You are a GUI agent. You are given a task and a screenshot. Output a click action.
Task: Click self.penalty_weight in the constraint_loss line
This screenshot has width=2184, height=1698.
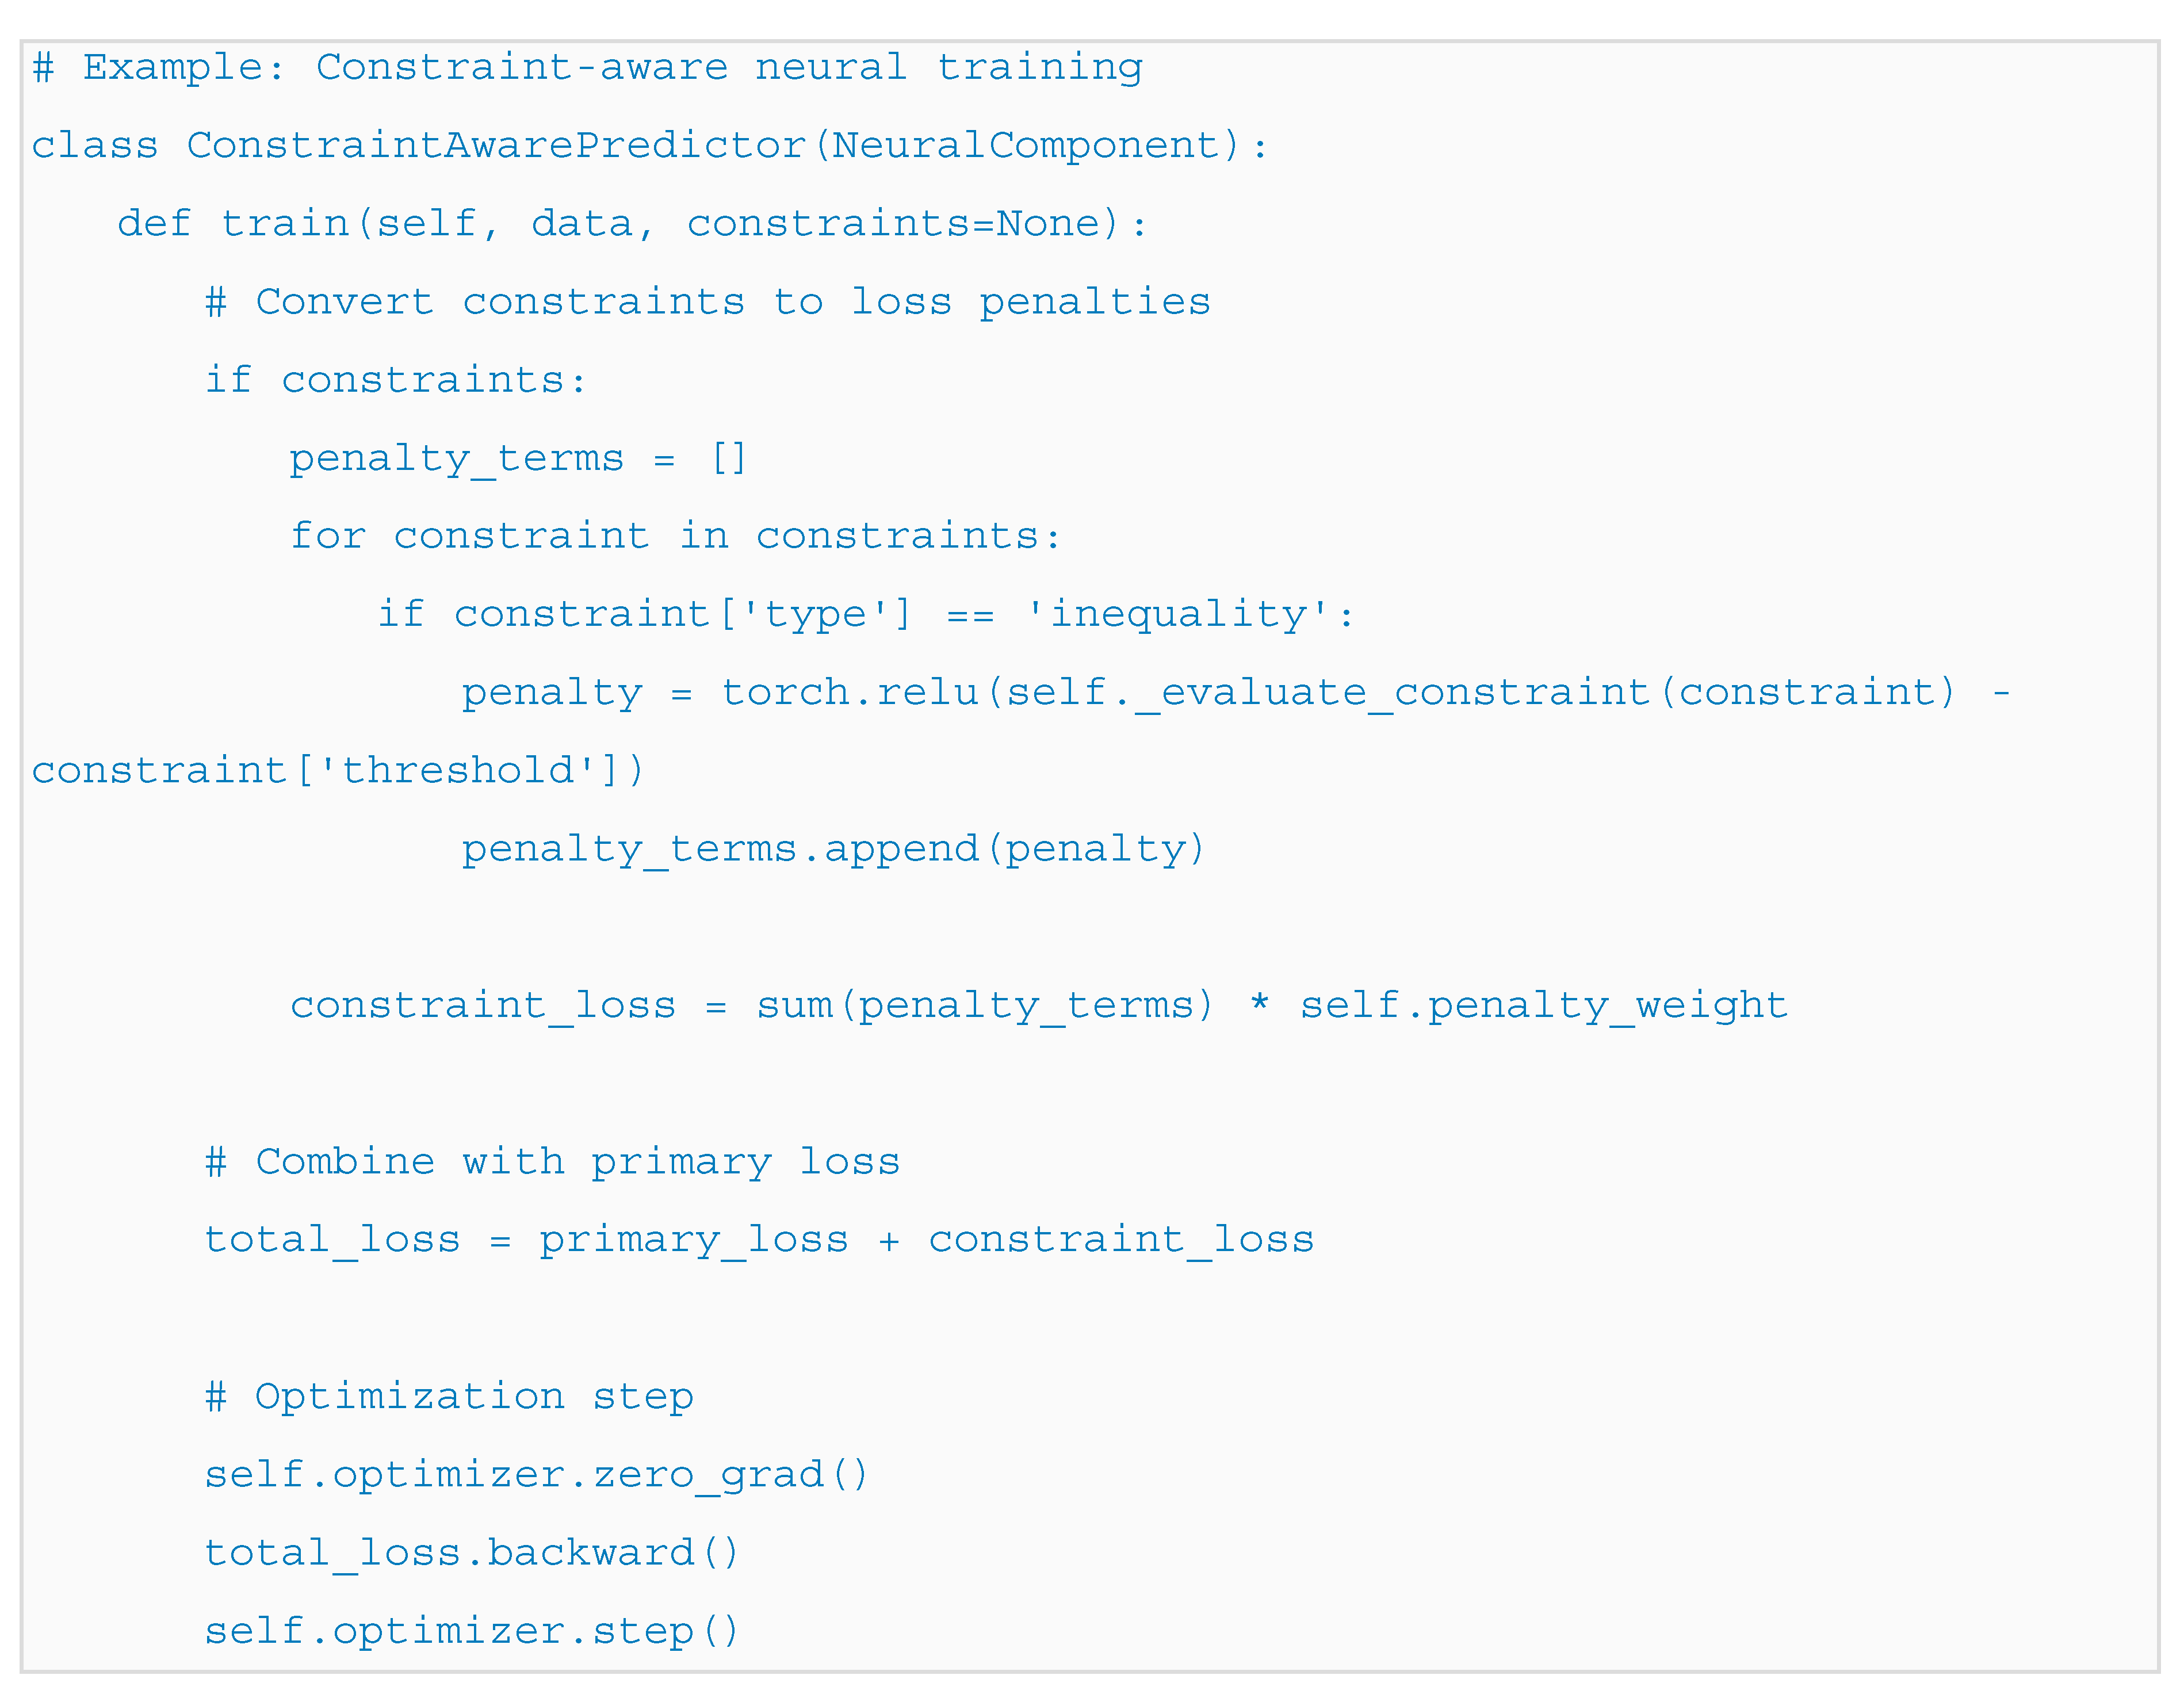click(x=1543, y=1006)
